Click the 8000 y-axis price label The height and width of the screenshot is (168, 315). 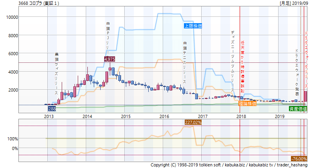13,36
